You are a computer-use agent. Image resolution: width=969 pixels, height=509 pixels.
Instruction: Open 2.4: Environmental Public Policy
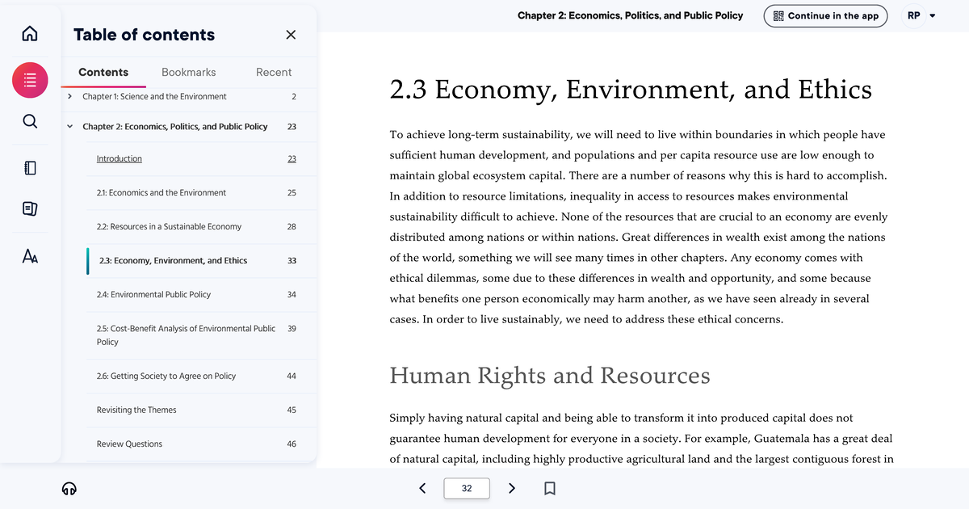[x=153, y=294]
